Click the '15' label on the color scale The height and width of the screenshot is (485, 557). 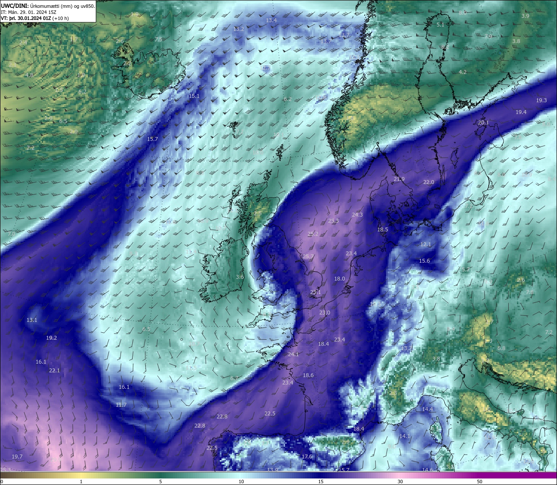321,482
